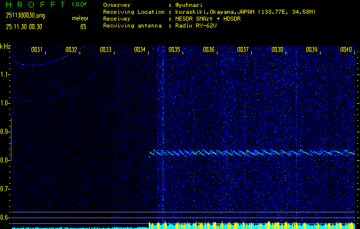360x229 pixels.
Task: Click the yellow amplitude bar at the bottom
Action: click(252, 225)
